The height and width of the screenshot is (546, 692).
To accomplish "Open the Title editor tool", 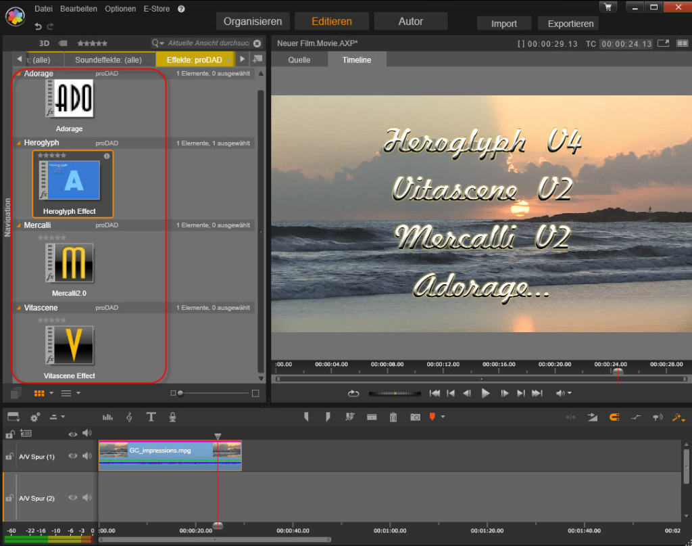I will [x=151, y=417].
